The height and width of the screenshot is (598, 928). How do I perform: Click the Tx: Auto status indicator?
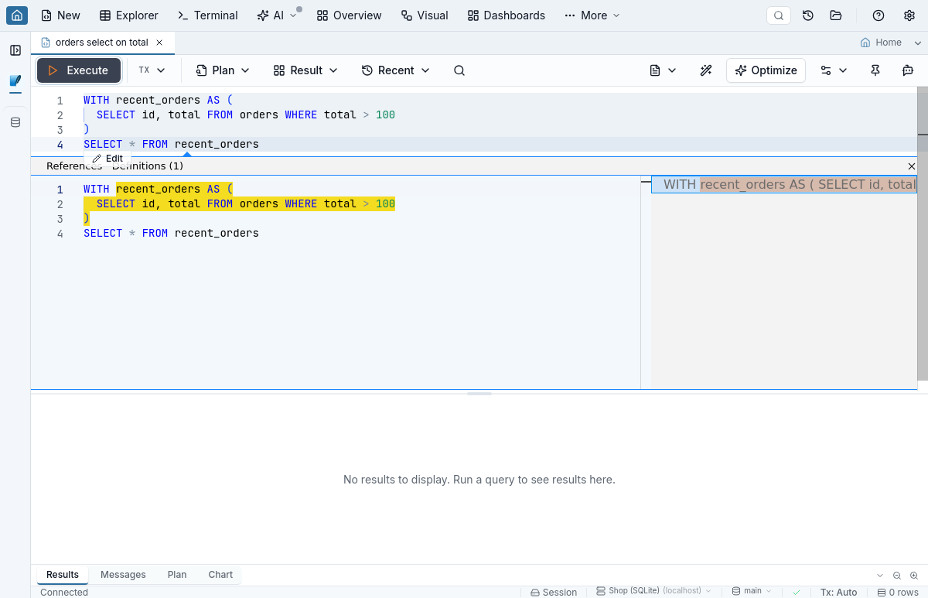[838, 592]
